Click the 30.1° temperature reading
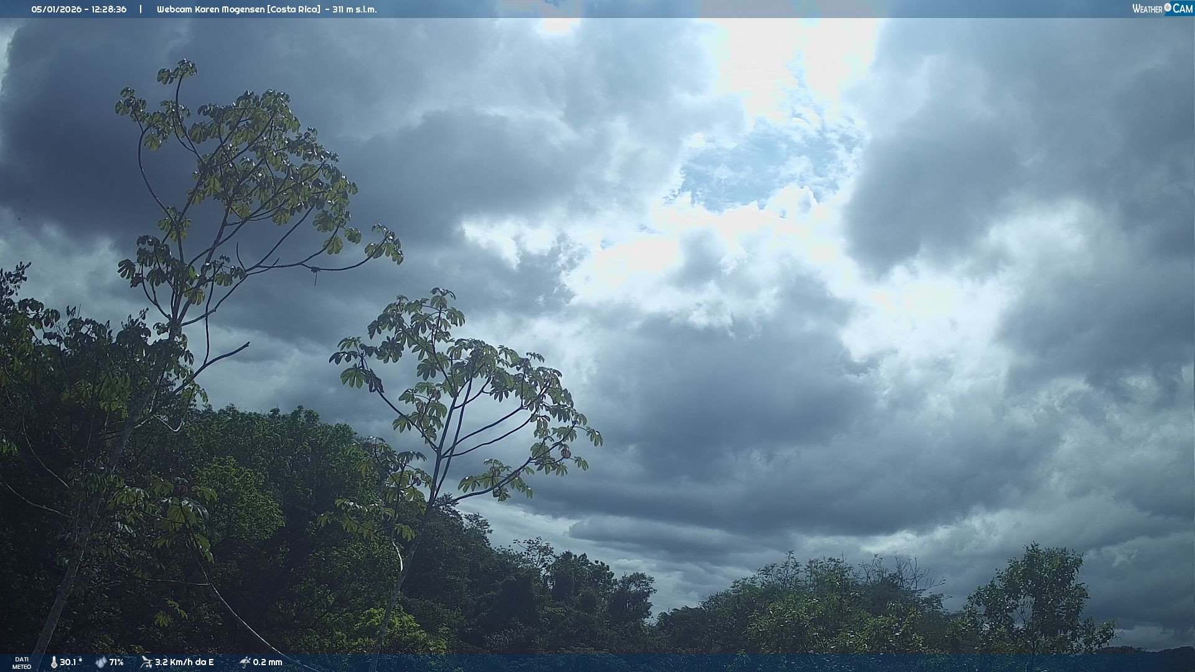Image resolution: width=1195 pixels, height=672 pixels. [70, 663]
